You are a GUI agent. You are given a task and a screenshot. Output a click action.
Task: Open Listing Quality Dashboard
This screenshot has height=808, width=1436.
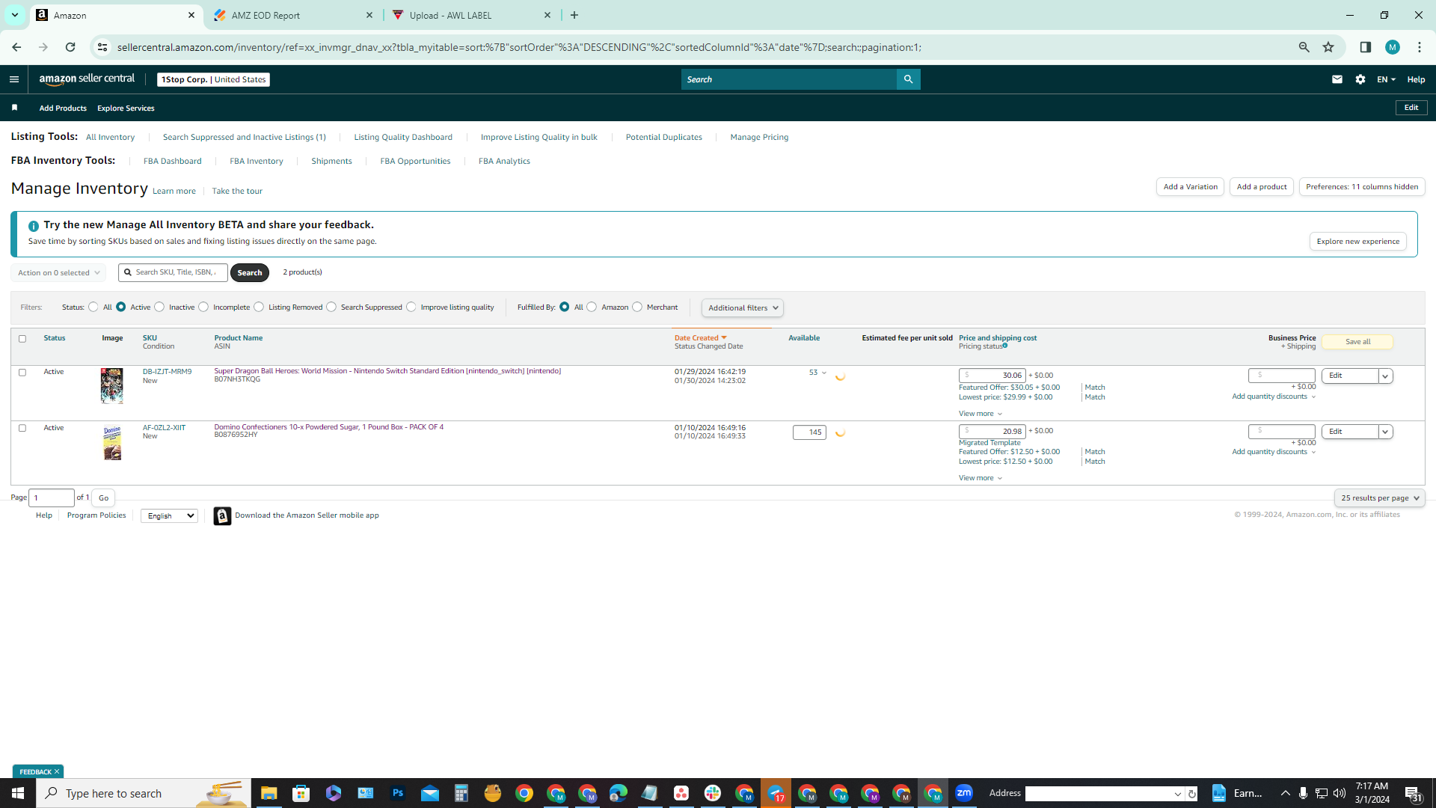[403, 138]
